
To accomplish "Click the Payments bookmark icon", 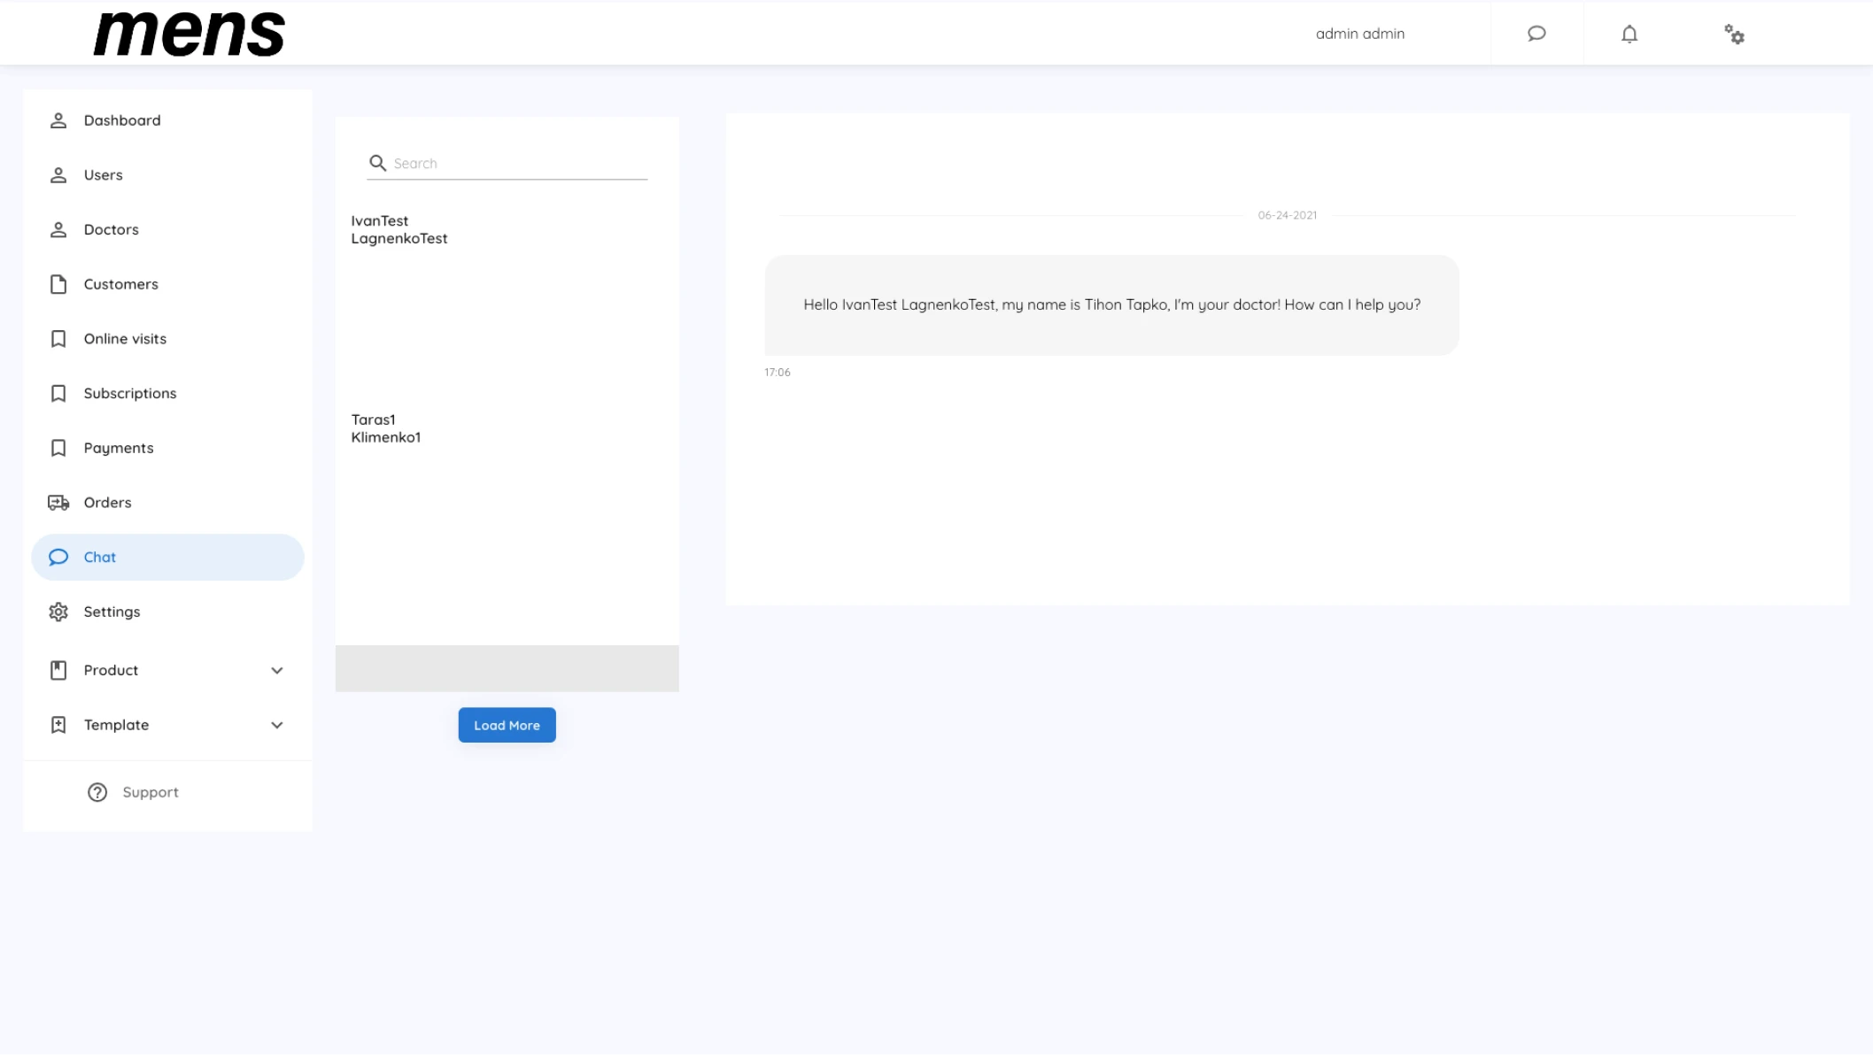I will (x=58, y=448).
